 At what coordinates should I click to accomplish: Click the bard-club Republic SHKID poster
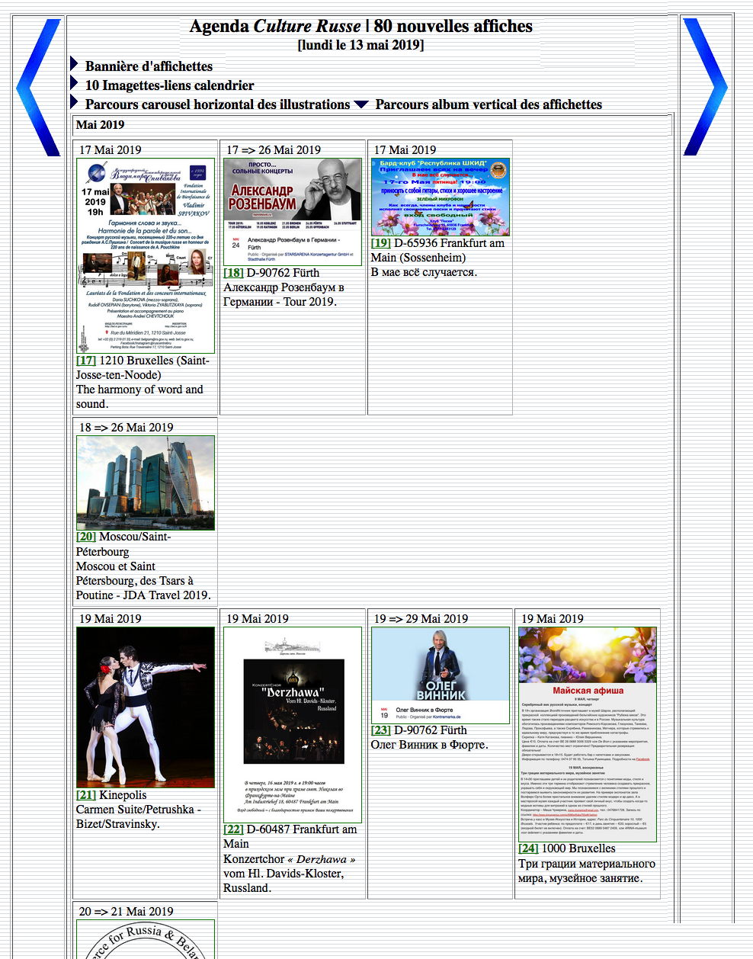pos(441,197)
